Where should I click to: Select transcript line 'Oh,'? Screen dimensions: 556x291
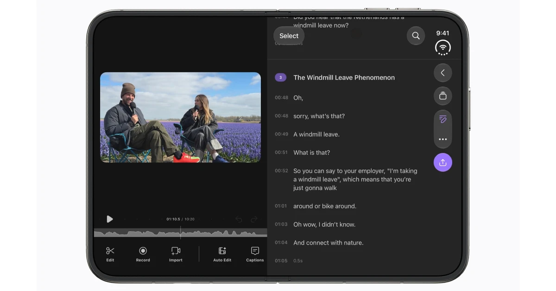(298, 98)
